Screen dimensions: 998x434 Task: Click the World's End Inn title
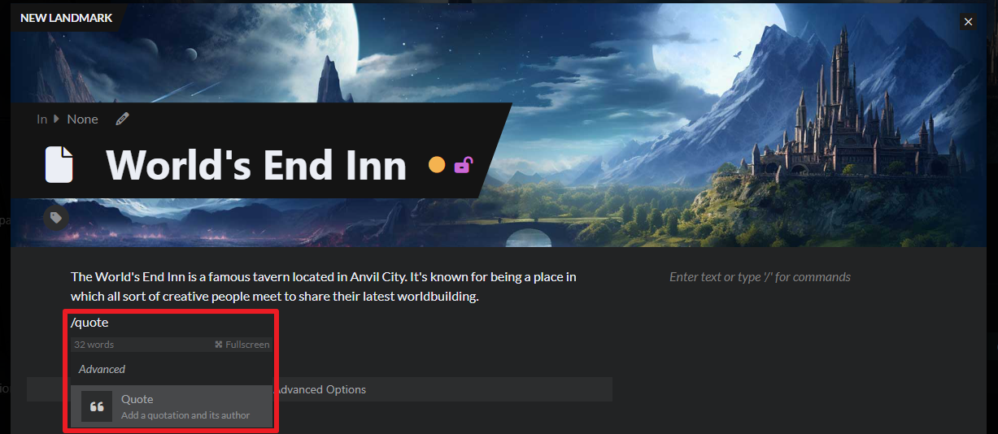pyautogui.click(x=256, y=165)
